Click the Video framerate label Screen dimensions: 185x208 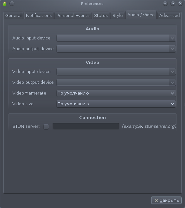click(x=29, y=93)
